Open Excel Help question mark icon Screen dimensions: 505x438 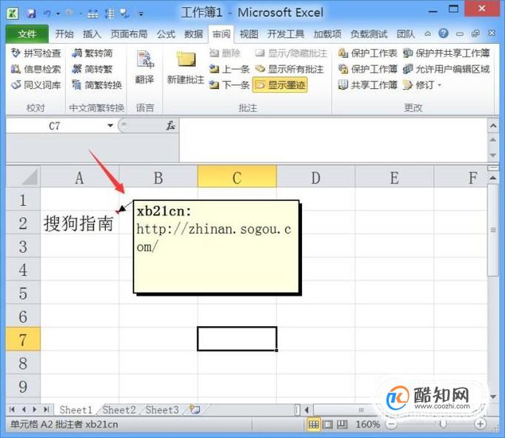(x=444, y=33)
